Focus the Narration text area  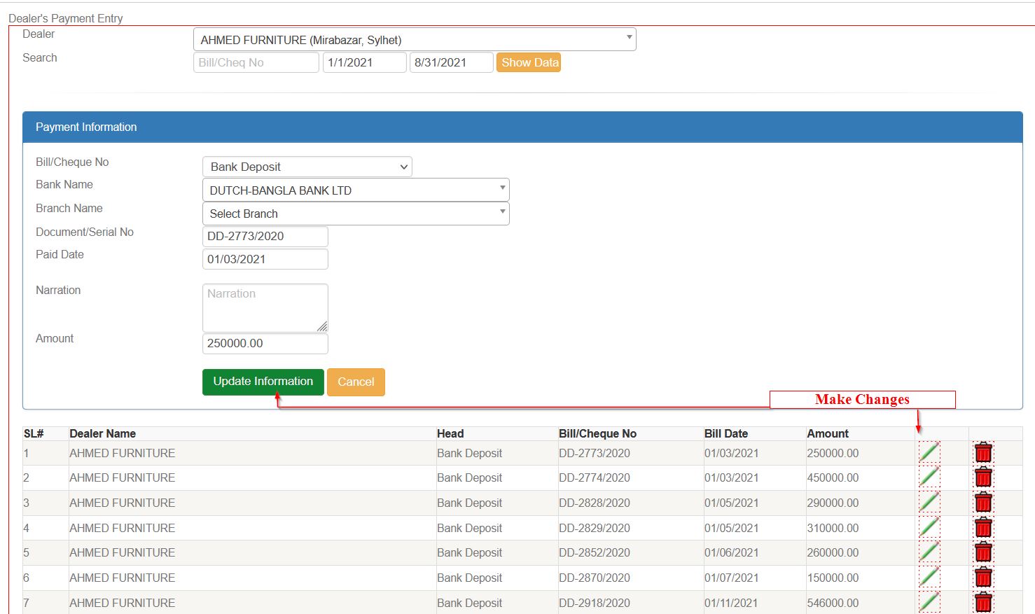coord(265,308)
